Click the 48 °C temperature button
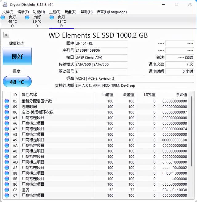197x202 pixels. point(17,81)
